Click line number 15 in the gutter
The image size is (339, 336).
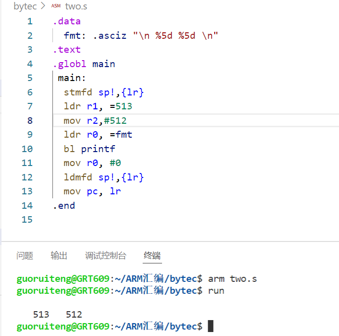click(27, 220)
